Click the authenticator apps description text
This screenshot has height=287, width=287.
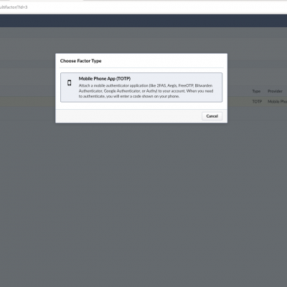146,91
